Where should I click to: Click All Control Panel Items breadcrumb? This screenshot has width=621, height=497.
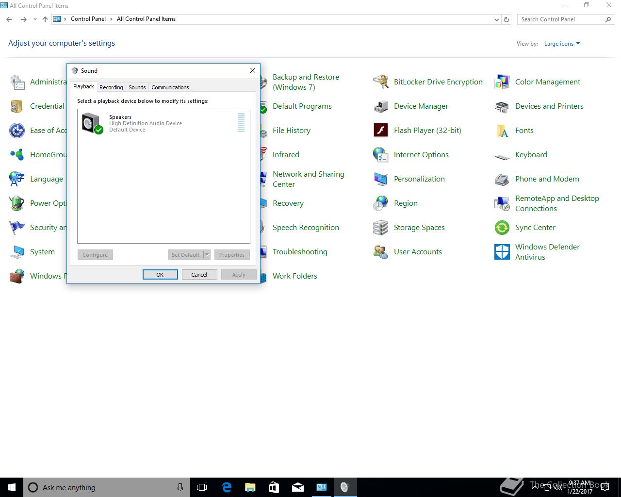pyautogui.click(x=146, y=19)
